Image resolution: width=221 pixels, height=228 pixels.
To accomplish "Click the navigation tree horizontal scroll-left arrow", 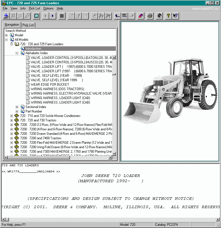I will [6, 157].
